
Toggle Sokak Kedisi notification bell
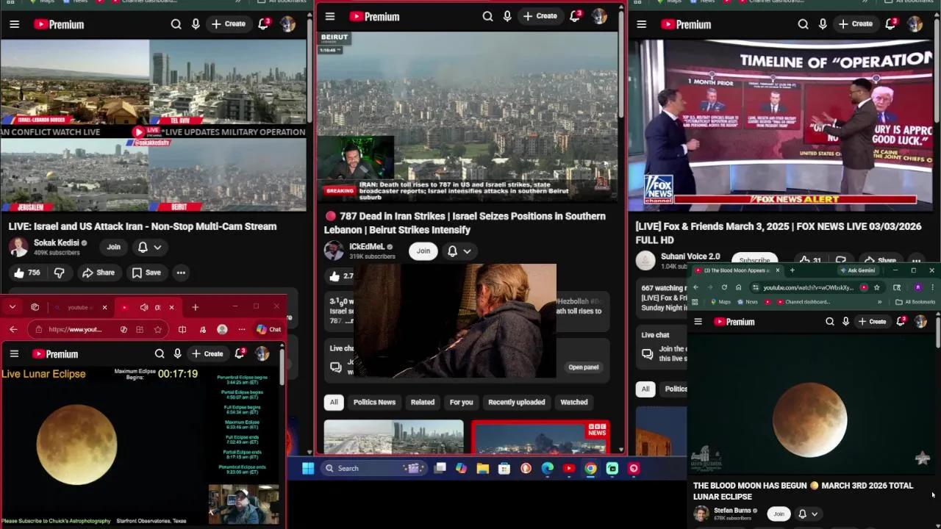[x=143, y=248]
